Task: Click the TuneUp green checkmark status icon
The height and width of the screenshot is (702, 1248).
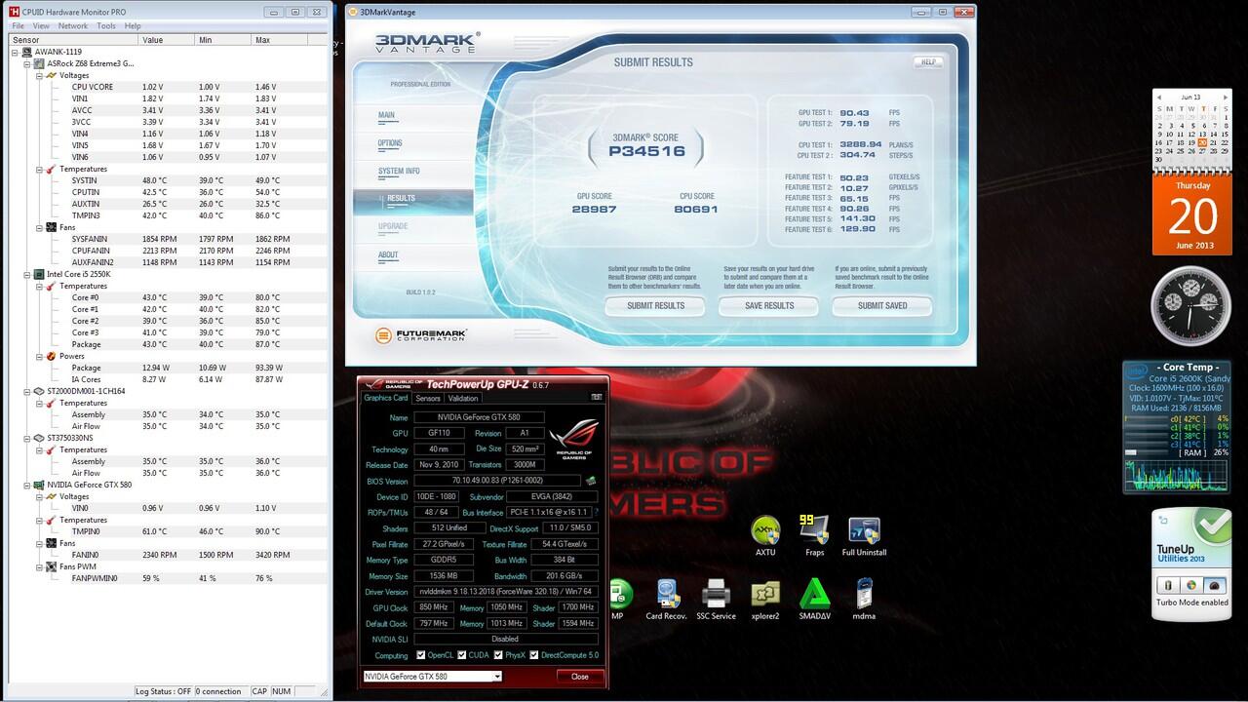Action: coord(1213,526)
